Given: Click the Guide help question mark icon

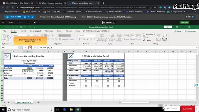Looking at the screenshot, I should click(x=193, y=17).
